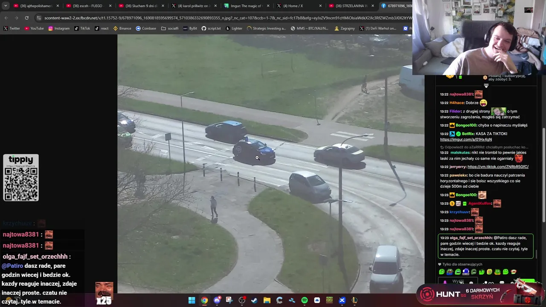Reload the page with the refresh icon
This screenshot has height=307, width=546.
[26, 18]
